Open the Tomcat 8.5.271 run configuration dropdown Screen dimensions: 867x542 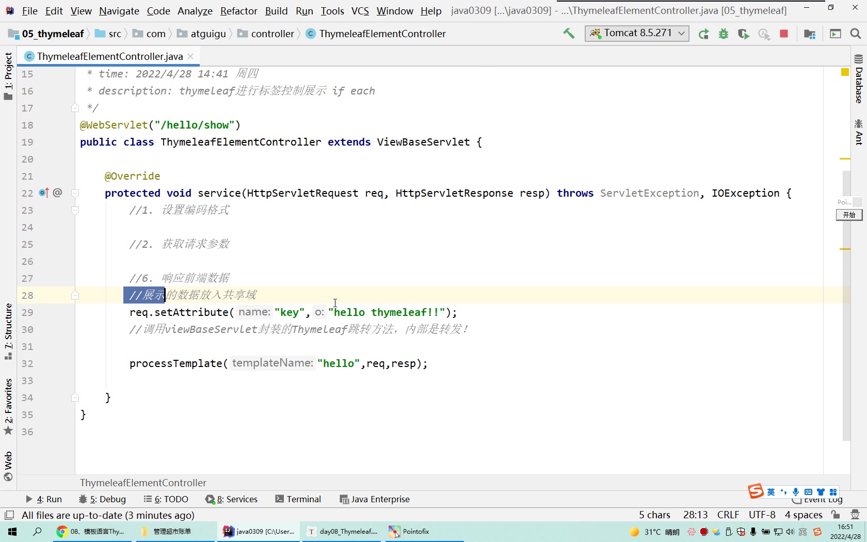click(x=637, y=34)
